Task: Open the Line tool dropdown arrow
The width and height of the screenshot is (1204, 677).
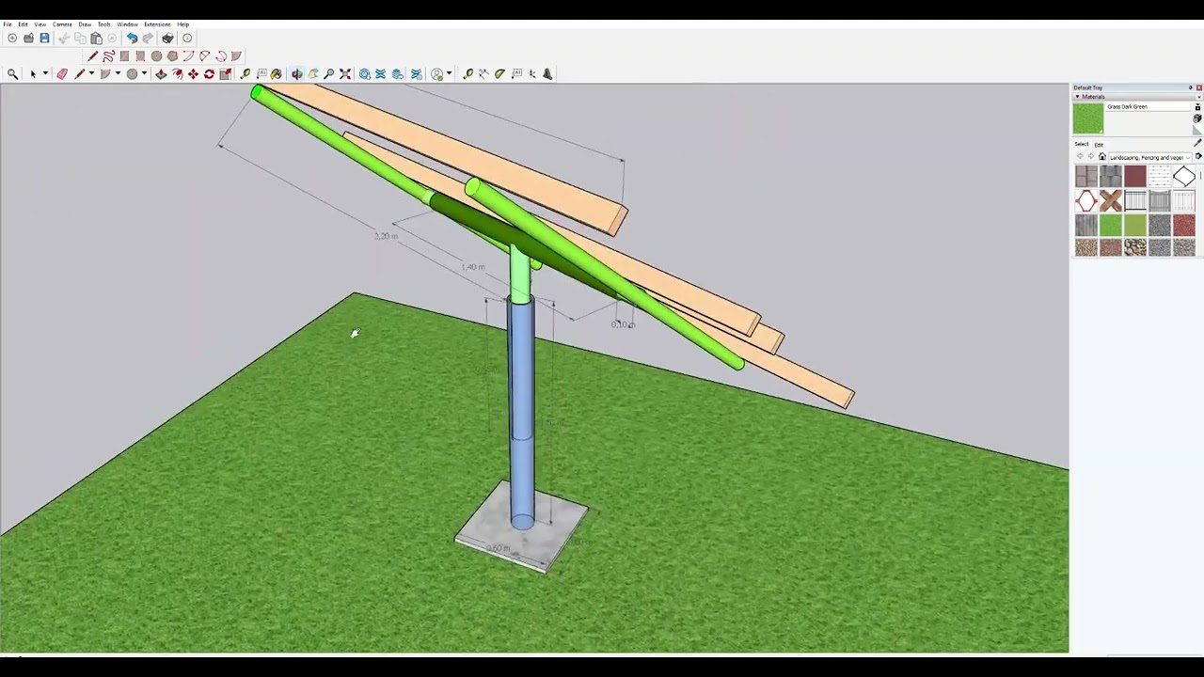Action: pyautogui.click(x=91, y=73)
